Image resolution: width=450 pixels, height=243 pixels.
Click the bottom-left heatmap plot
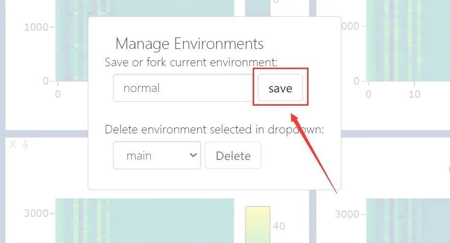click(144, 221)
